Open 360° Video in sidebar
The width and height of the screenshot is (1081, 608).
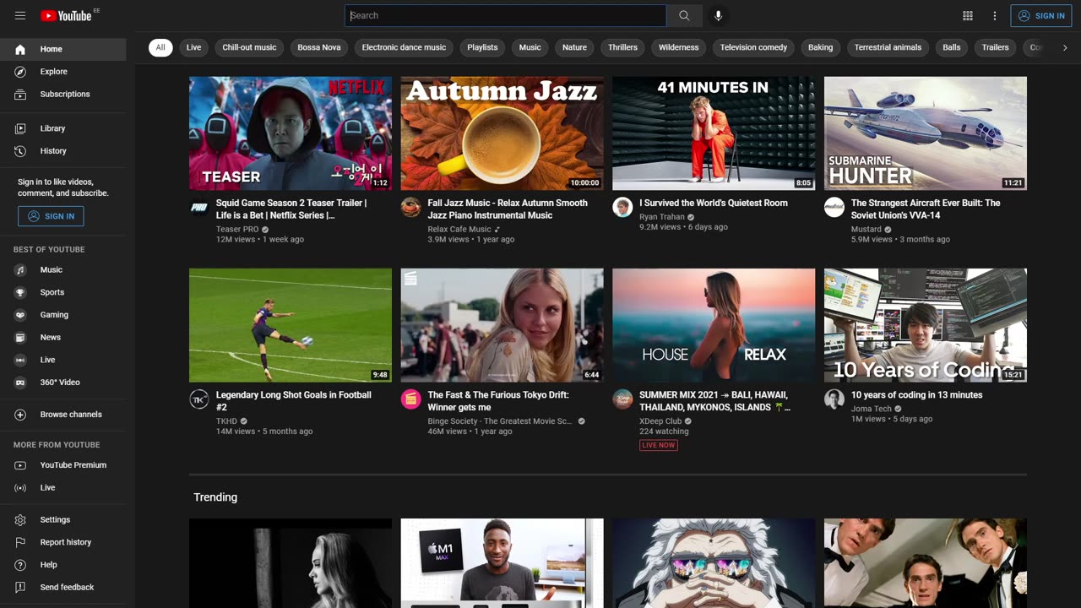tap(63, 382)
